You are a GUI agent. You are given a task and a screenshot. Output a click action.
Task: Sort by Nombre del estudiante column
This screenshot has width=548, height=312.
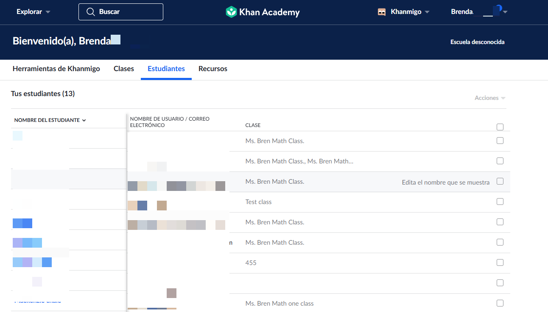pos(50,120)
